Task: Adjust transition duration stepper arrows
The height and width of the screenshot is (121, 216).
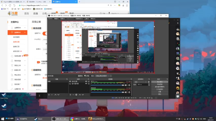Action: [149, 85]
